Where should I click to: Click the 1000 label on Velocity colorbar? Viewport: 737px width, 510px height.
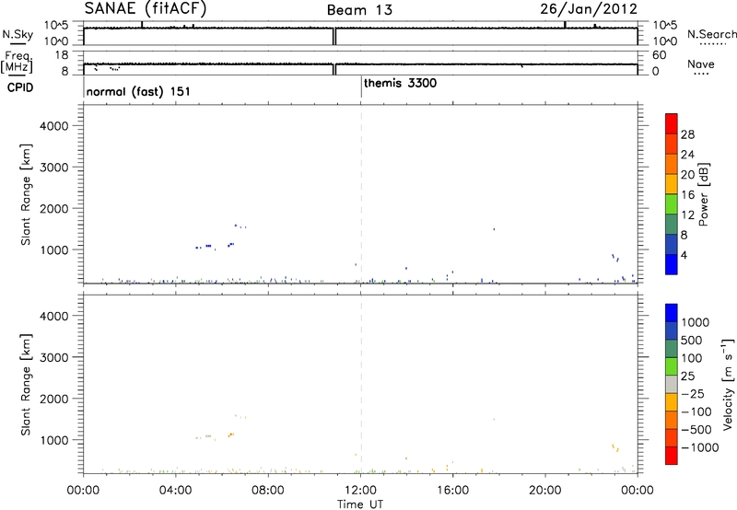click(695, 322)
